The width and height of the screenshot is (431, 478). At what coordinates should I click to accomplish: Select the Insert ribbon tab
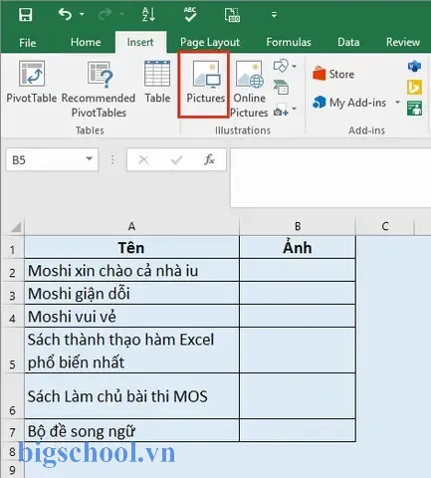point(140,42)
